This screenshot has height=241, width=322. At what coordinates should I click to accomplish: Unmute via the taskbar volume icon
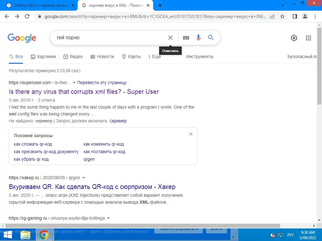[x=273, y=235]
